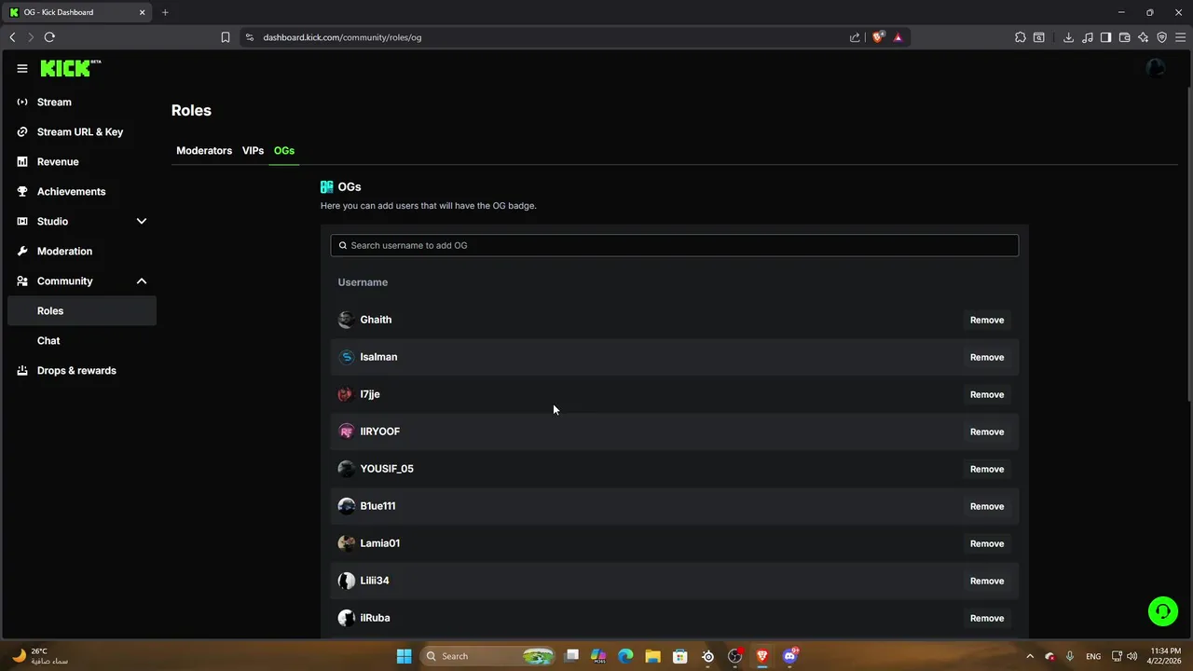This screenshot has width=1193, height=671.
Task: Remove Isalman from OGs
Action: pyautogui.click(x=987, y=357)
